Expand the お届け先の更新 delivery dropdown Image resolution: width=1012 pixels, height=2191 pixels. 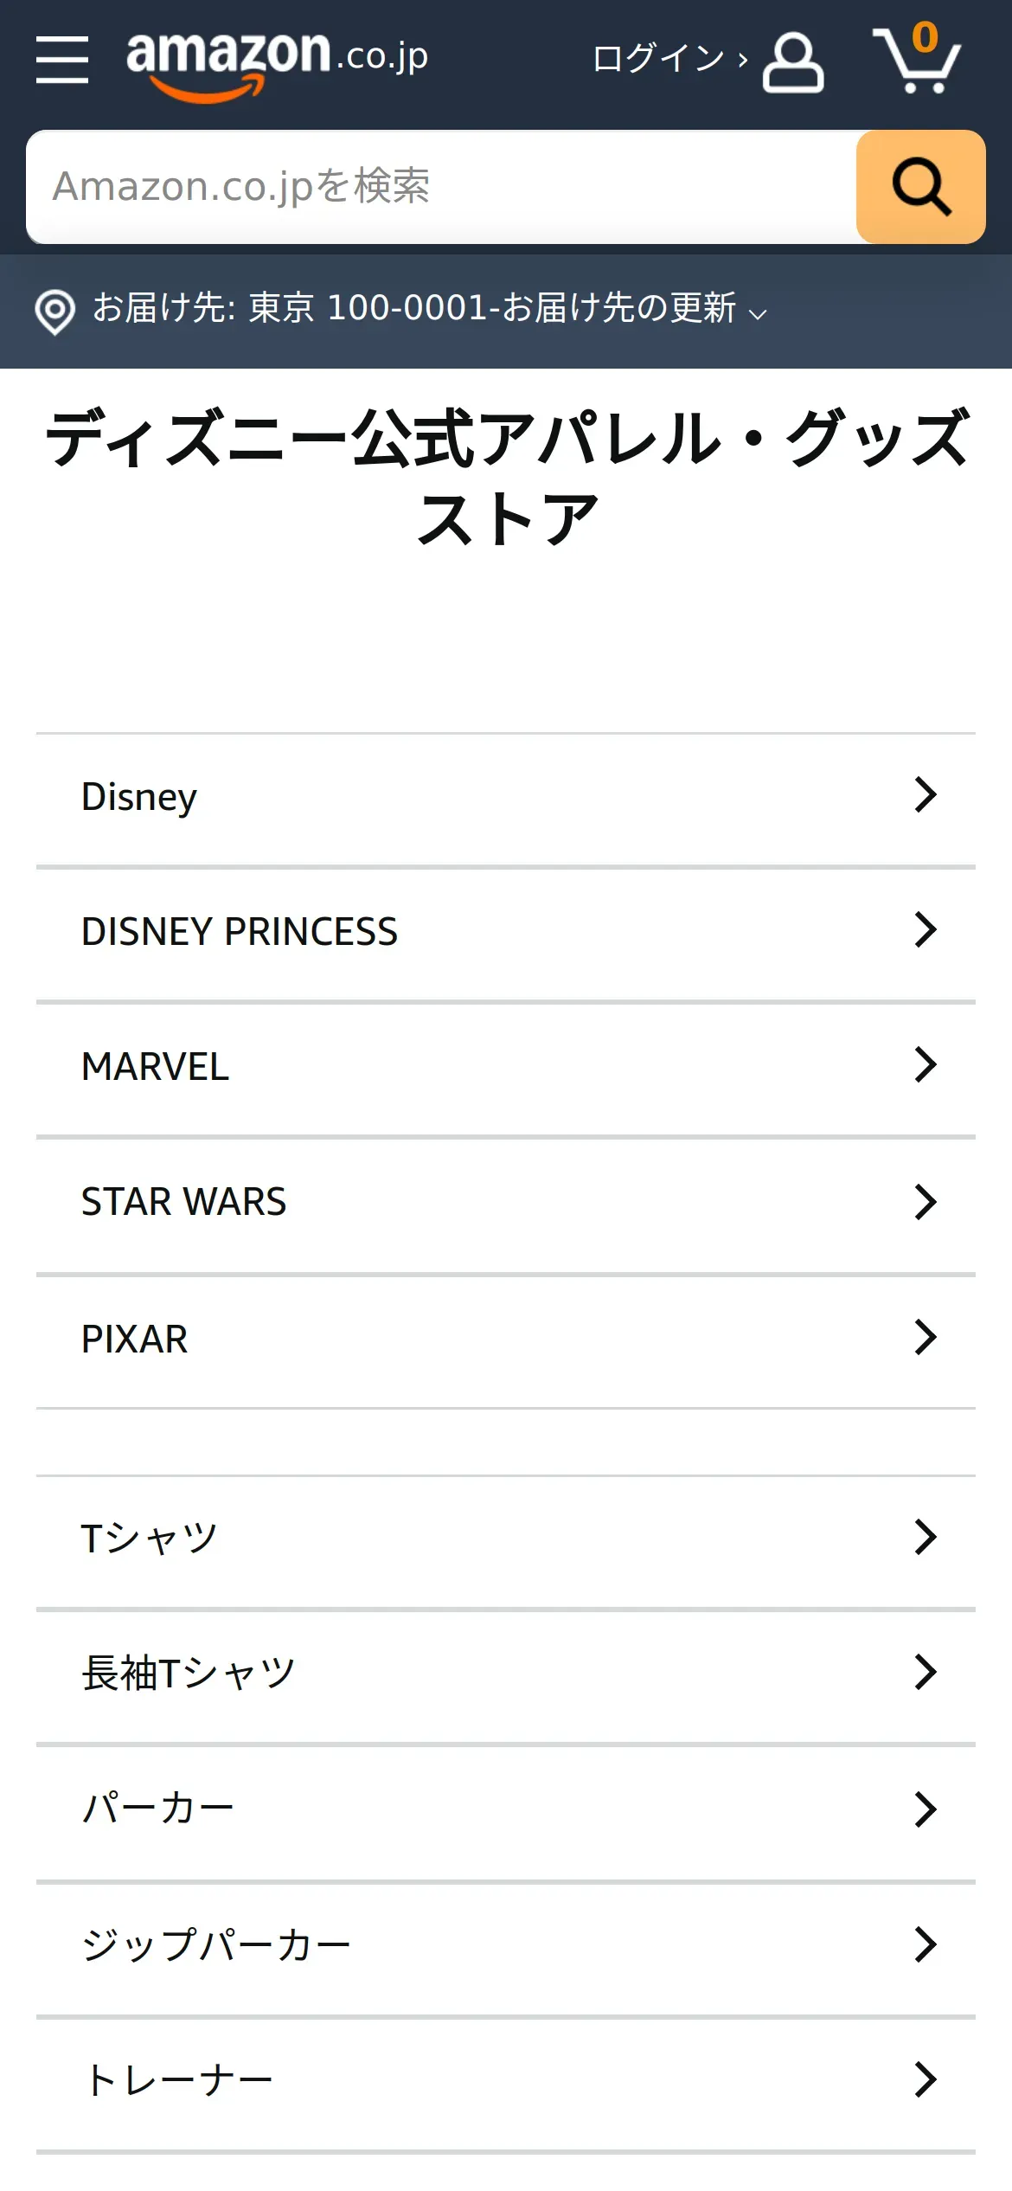click(634, 308)
